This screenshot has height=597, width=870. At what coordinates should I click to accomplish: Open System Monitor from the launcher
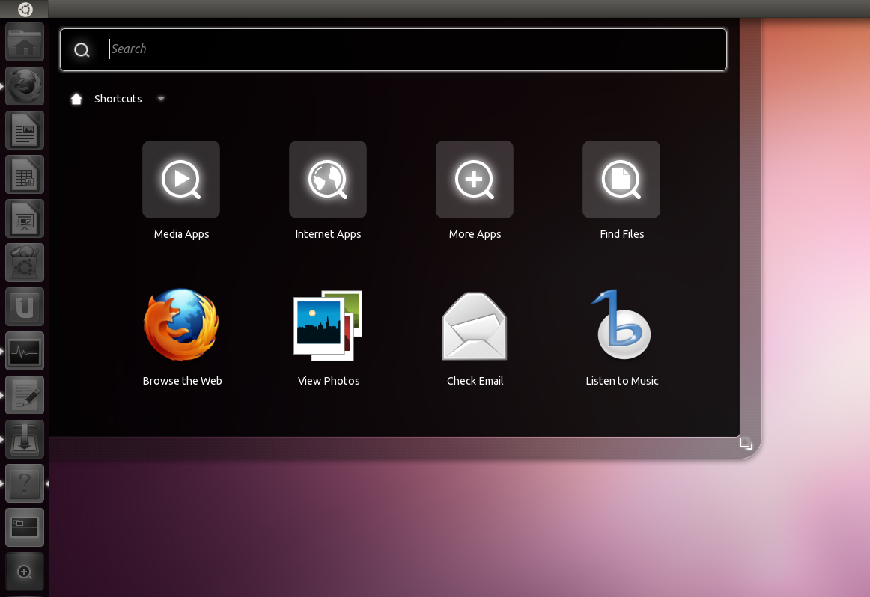point(25,351)
